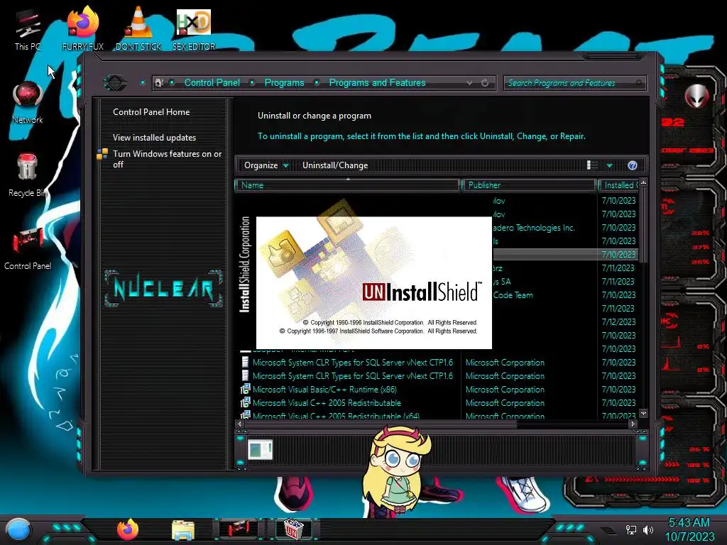
Task: Click the volume speaker tray icon
Action: [647, 529]
